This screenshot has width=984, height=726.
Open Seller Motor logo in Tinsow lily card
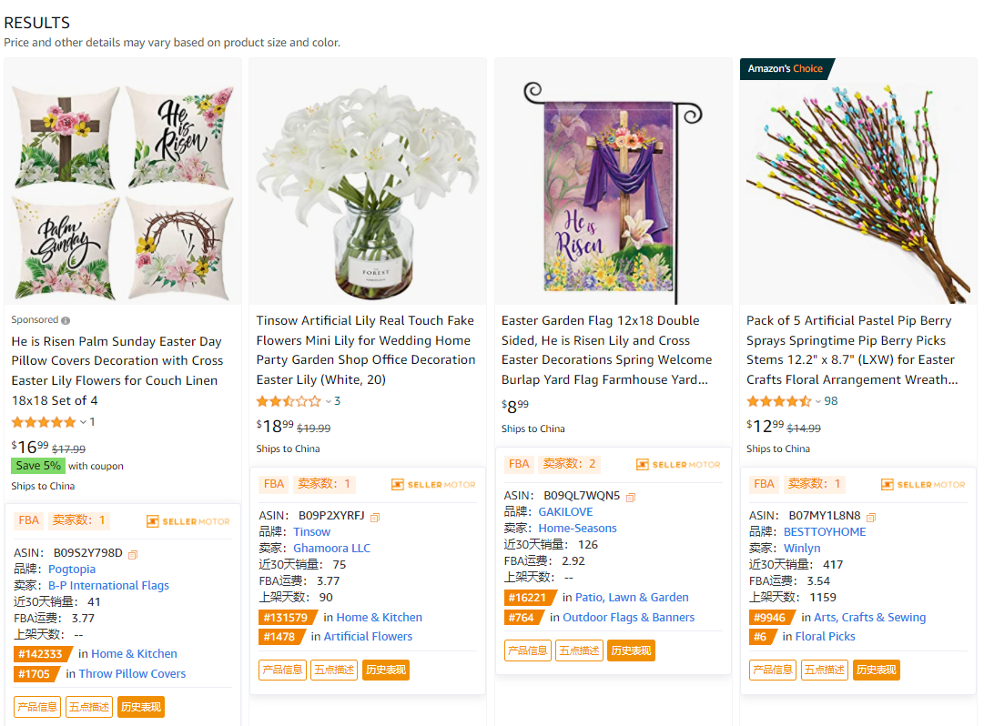click(x=433, y=485)
